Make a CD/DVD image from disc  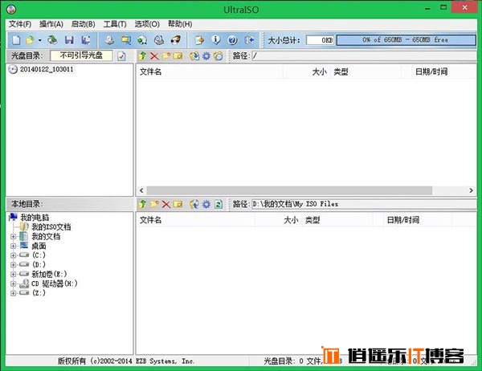pos(108,40)
